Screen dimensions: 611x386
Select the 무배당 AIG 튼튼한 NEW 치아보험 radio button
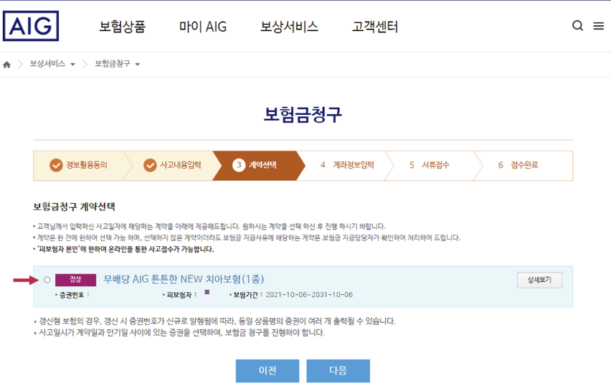(x=47, y=280)
